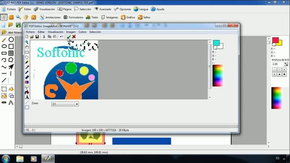The image size is (290, 163).
Task: Click the green save icon in main window
Action: (x=18, y=25)
